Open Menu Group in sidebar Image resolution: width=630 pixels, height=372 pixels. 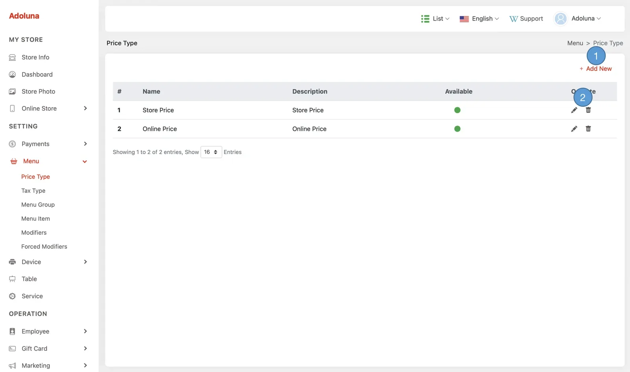tap(38, 205)
